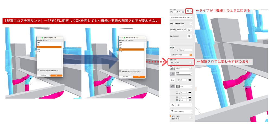The width and height of the screenshot is (271, 125).
Task: Expand the arrow right of the elevation field
Action: [x=191, y=67]
